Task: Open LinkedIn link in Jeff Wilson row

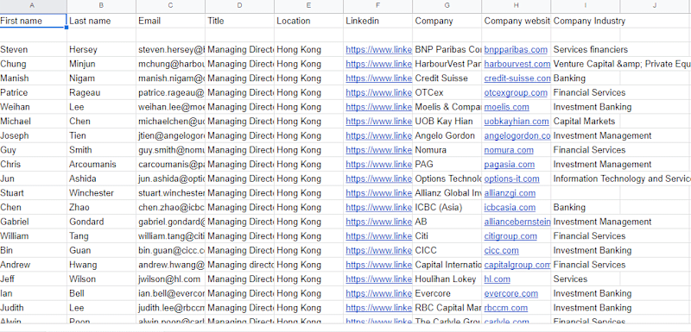Action: (x=378, y=279)
